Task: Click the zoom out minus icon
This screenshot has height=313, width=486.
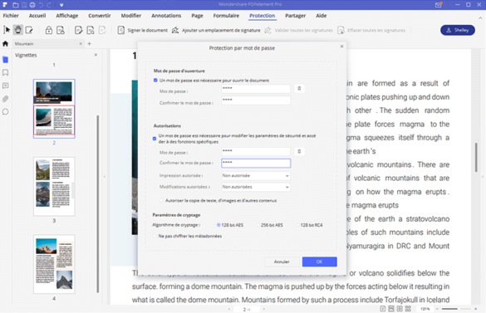Action: point(437,309)
